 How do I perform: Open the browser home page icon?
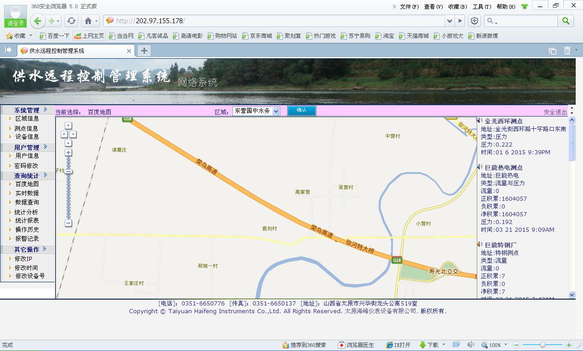click(88, 21)
